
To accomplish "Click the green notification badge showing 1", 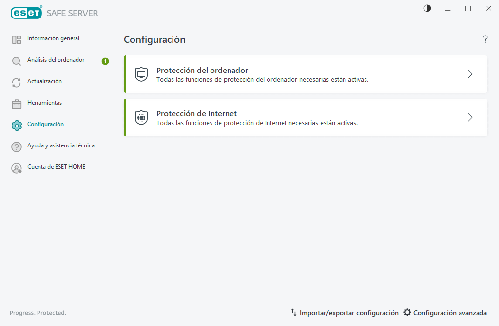I will tap(105, 61).
